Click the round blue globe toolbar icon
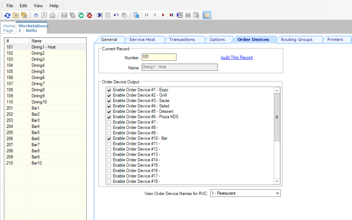This screenshot has height=220, width=352. coord(36,15)
